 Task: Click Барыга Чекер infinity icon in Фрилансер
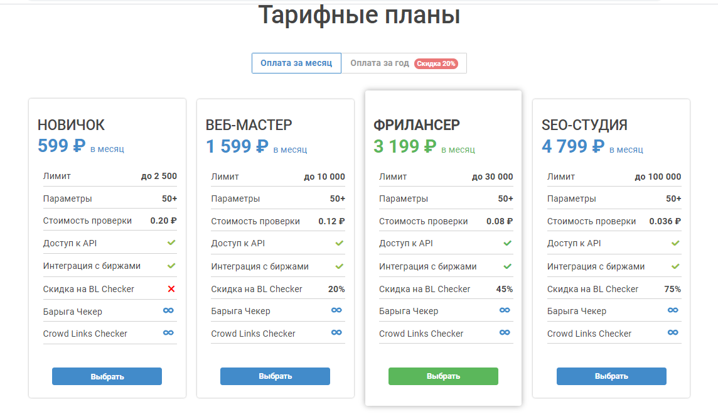[505, 310]
